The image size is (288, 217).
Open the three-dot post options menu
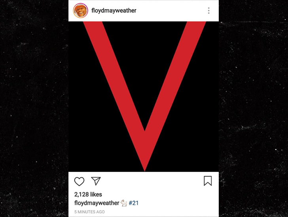[208, 11]
